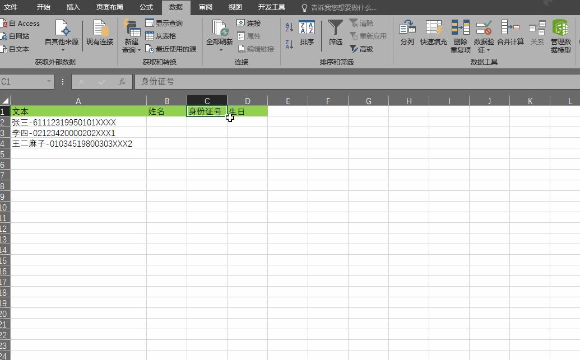Image resolution: width=580 pixels, height=360 pixels.
Task: Click 合并计算 consolidate
Action: pos(511,33)
